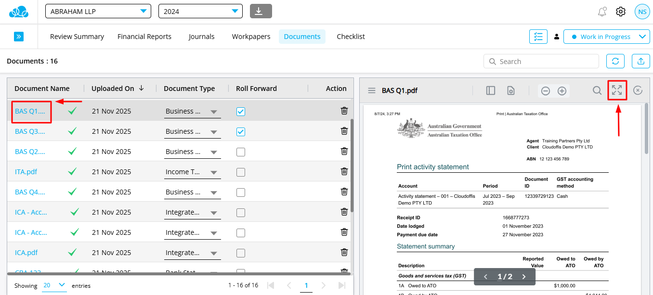Screen dimensions: 653x295
Task: Delete the ITA.pdf document
Action: coord(344,171)
